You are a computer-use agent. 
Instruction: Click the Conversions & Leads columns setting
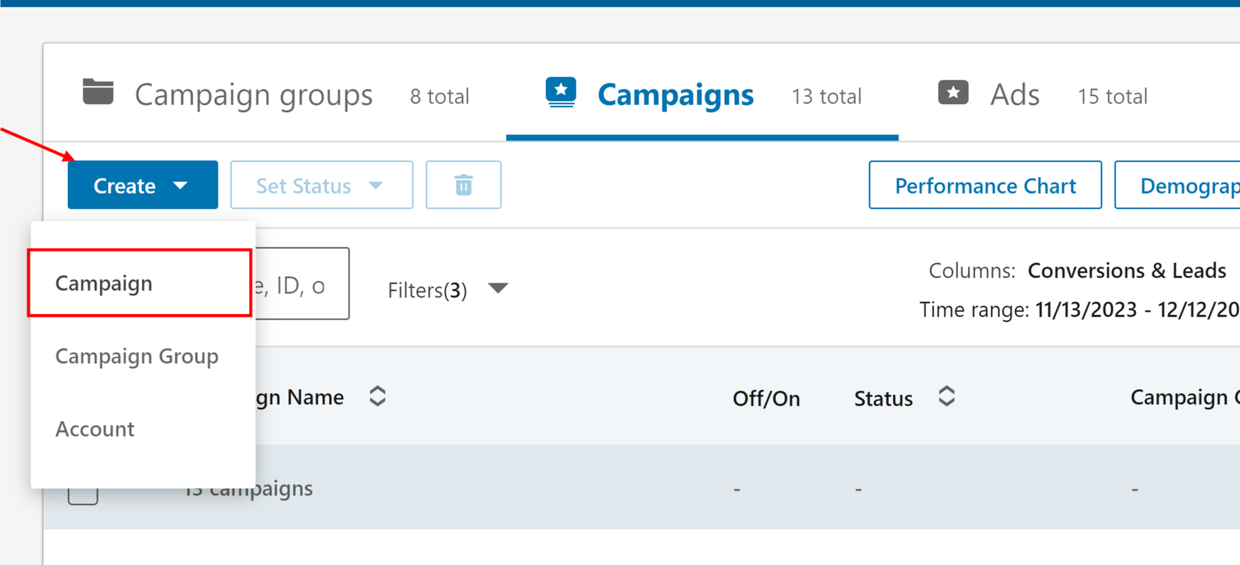tap(1126, 270)
